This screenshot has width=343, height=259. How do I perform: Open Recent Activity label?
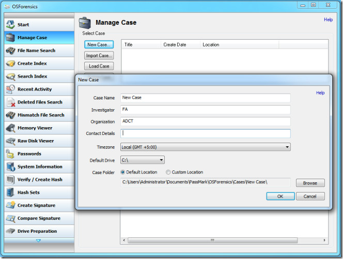[x=35, y=89]
